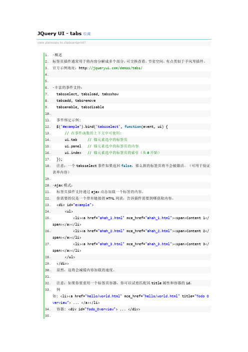Open the jqueryui.com/demos/tabs URL

click(x=110, y=68)
